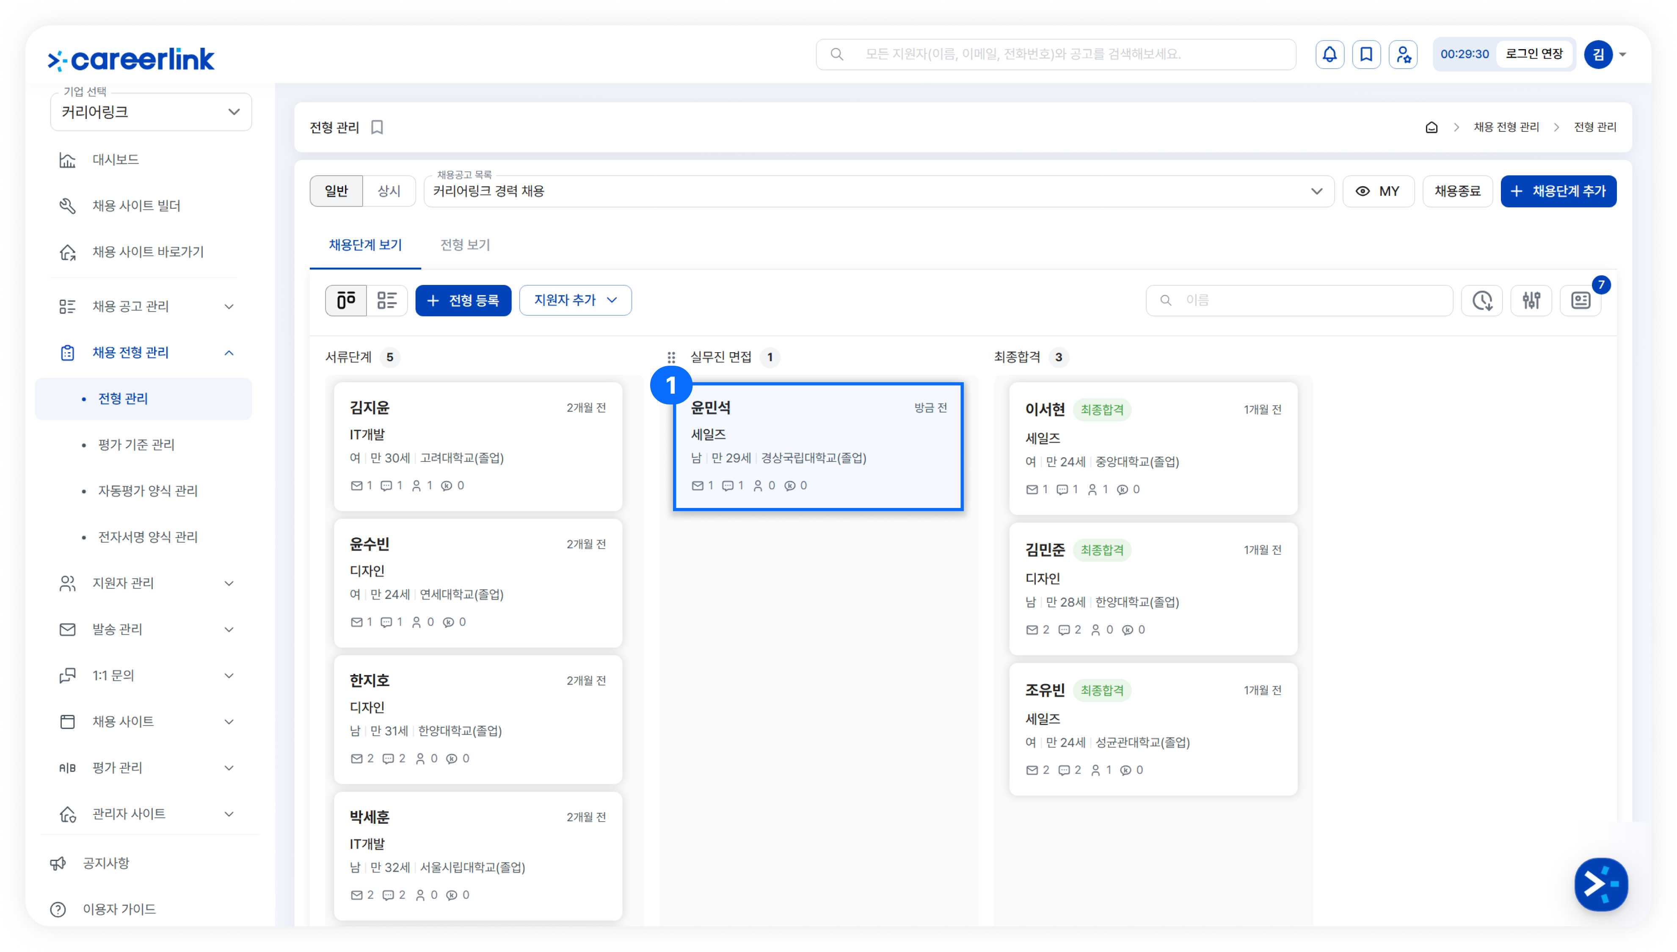Select the 일반 segment toggle
The width and height of the screenshot is (1677, 952).
click(x=336, y=191)
